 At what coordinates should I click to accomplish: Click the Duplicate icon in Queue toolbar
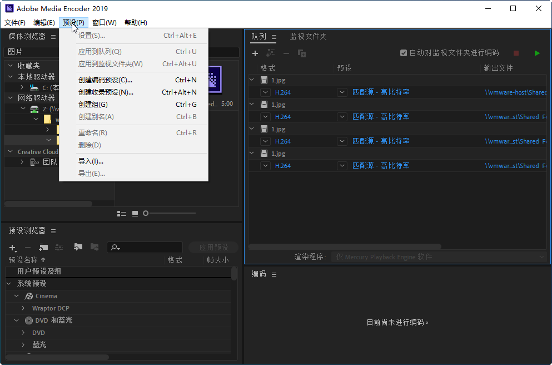302,53
